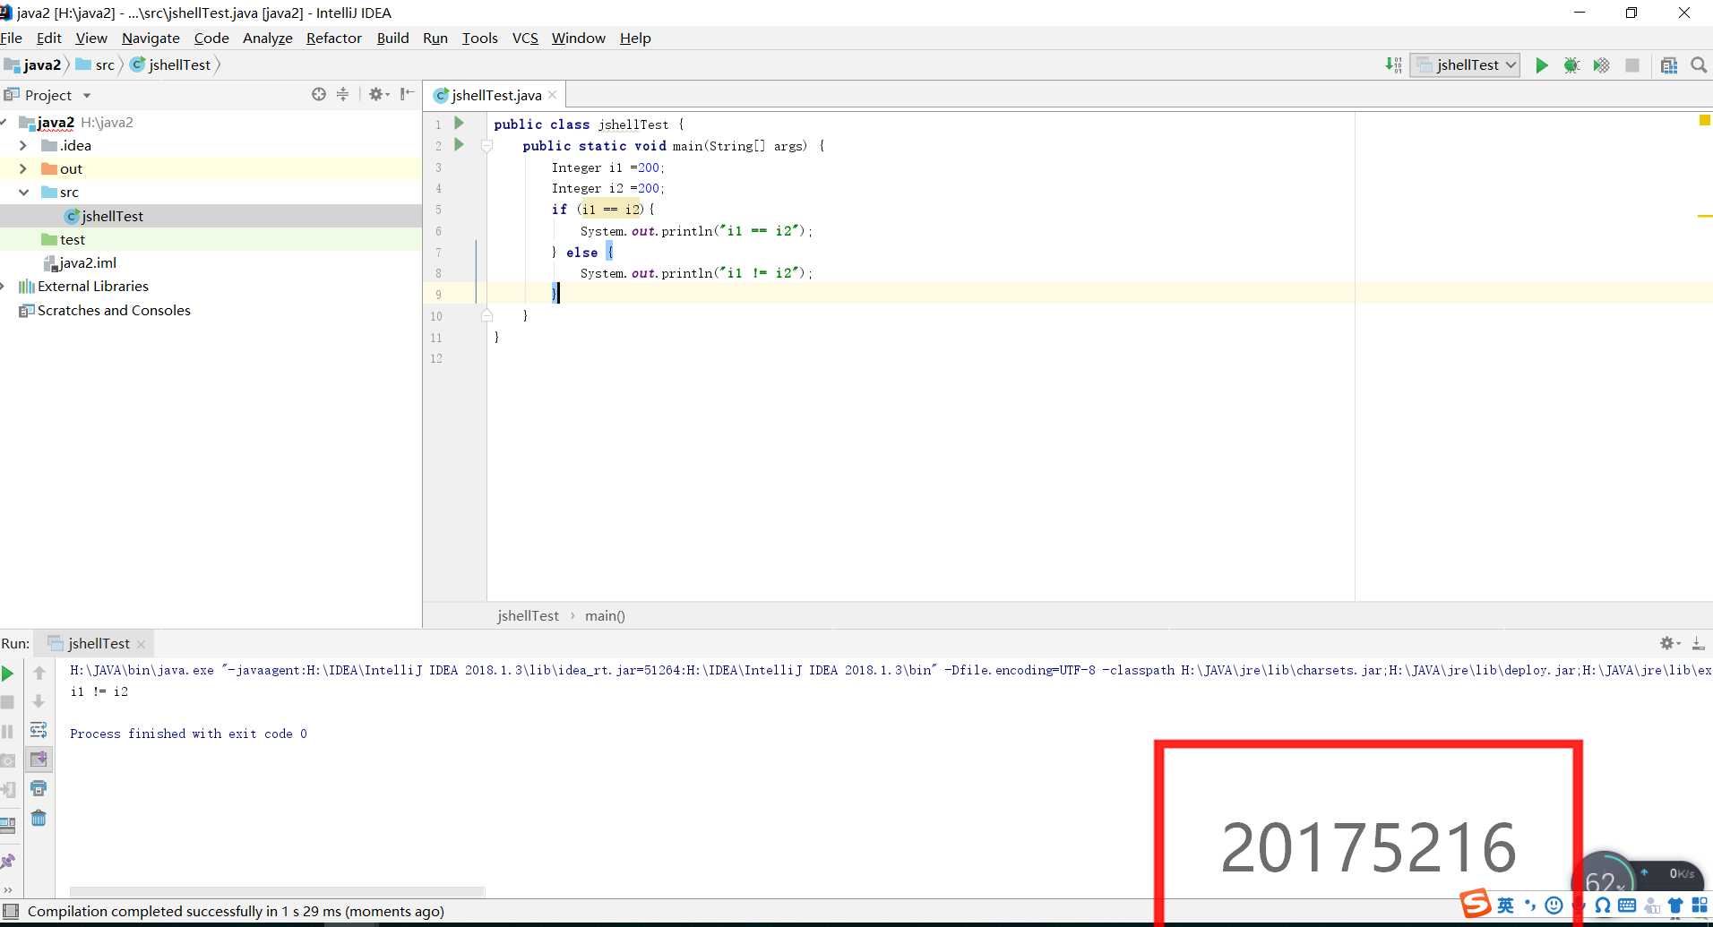Image resolution: width=1713 pixels, height=927 pixels.
Task: Open the Build menu
Action: (x=392, y=38)
